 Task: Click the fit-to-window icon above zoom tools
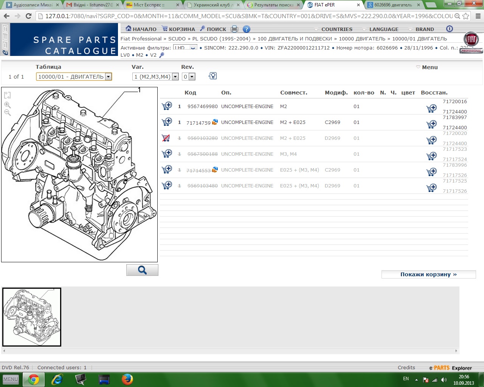pos(8,96)
